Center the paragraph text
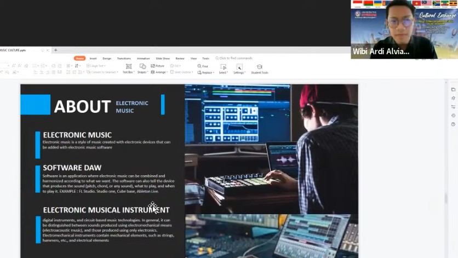This screenshot has width=458, height=258. (x=42, y=72)
